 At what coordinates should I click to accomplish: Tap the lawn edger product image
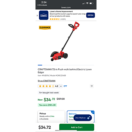coord(65,41)
